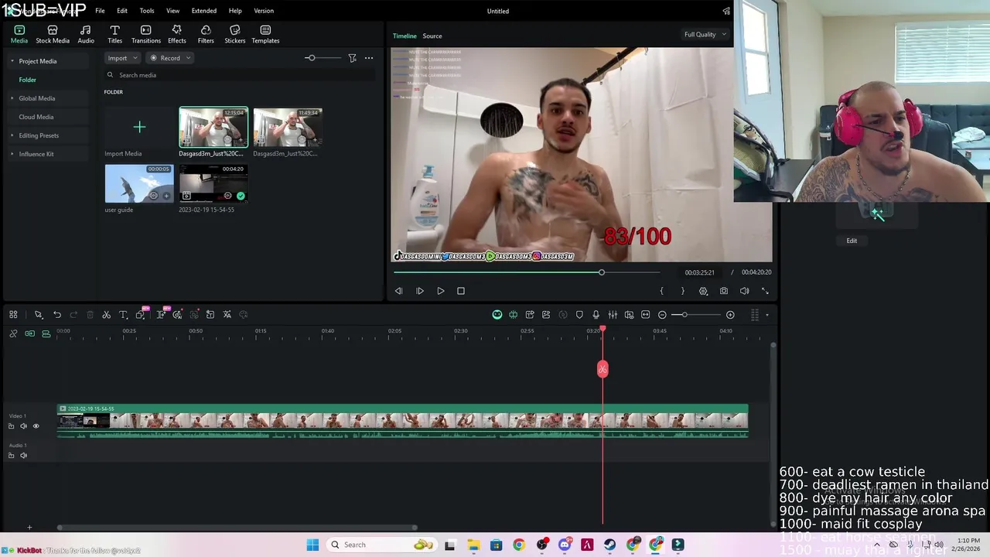
Task: Split clip with the scissors tool
Action: pyautogui.click(x=107, y=315)
